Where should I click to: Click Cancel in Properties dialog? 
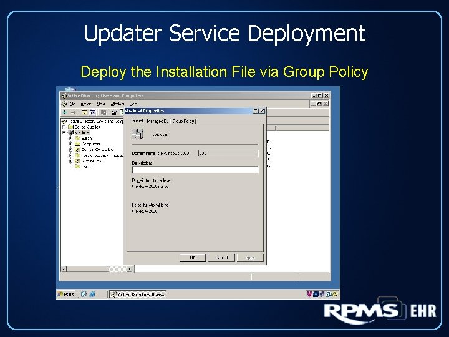pos(221,258)
